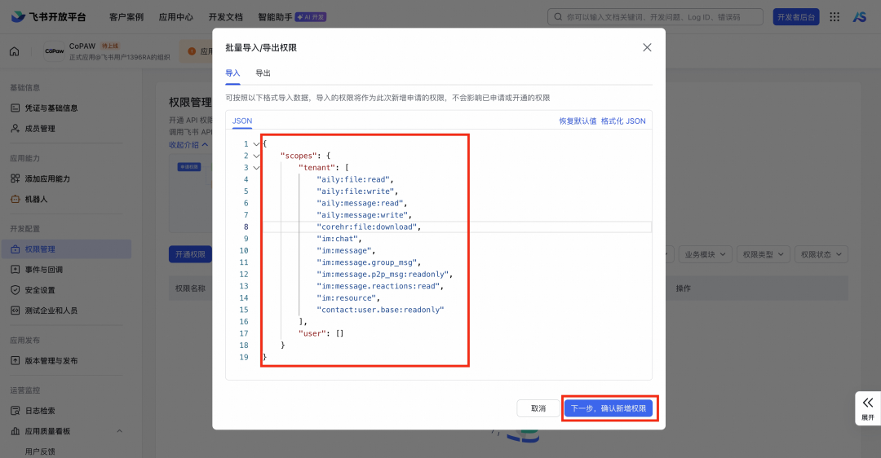Open the app grid icon in header
This screenshot has height=458, width=881.
835,16
